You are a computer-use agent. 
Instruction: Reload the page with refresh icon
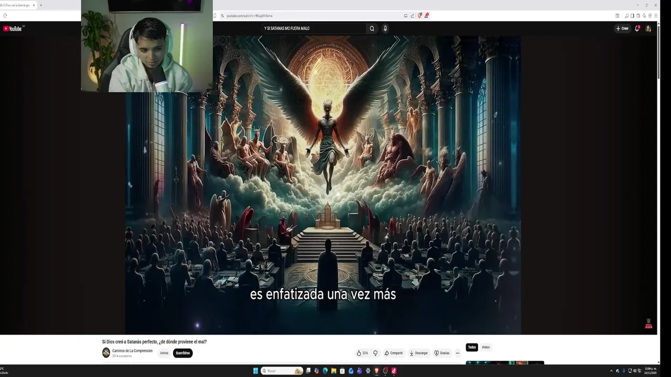tap(5, 16)
